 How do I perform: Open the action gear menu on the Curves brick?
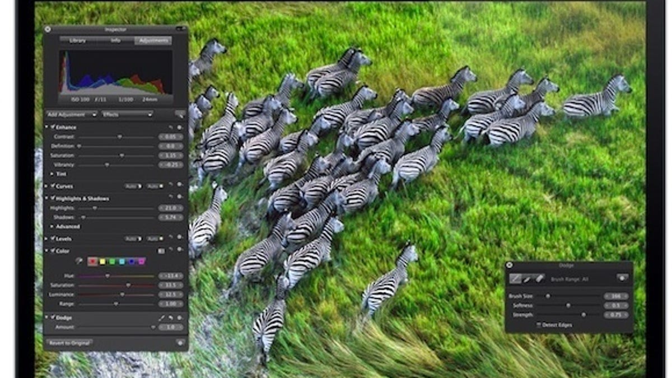(179, 185)
